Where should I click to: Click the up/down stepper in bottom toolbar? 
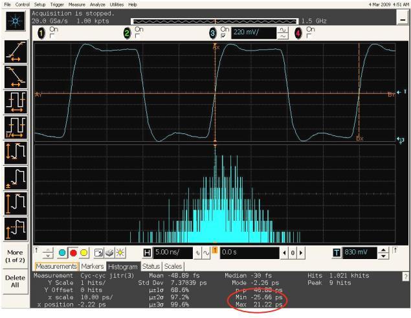(48, 253)
